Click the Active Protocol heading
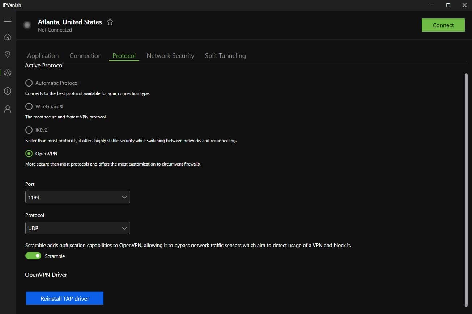Screen dimensions: 472x314 tap(44, 66)
